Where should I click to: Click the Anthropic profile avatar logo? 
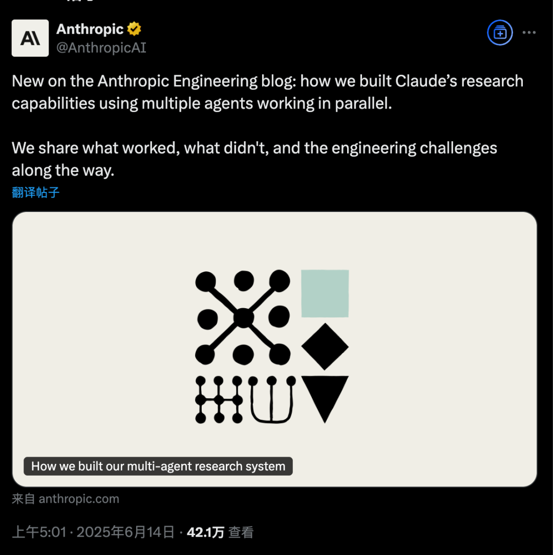tap(30, 38)
